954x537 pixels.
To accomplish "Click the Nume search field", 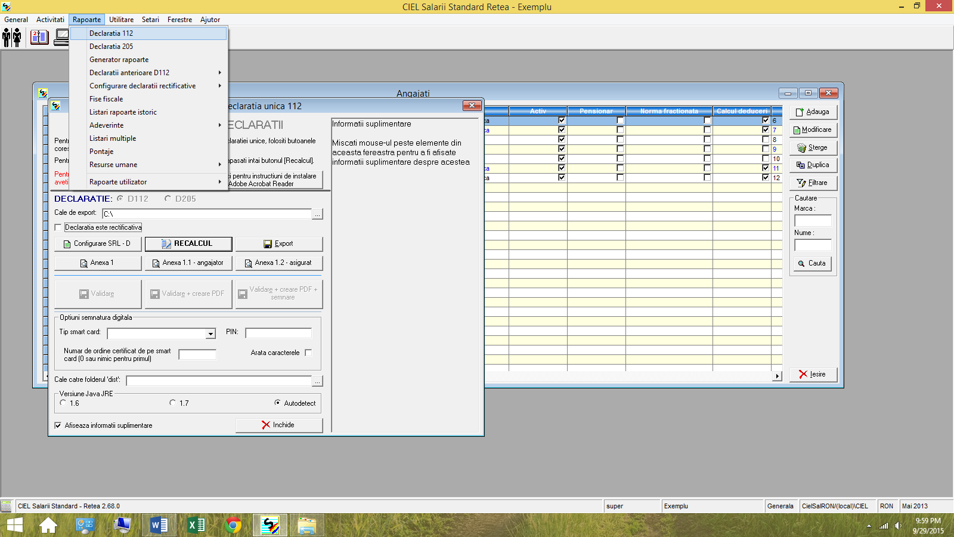I will (x=813, y=245).
